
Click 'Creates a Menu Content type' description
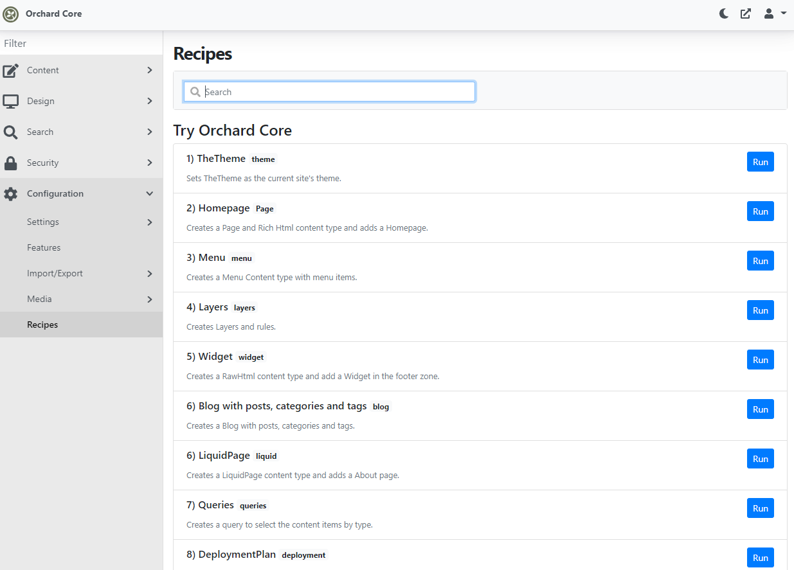coord(271,278)
